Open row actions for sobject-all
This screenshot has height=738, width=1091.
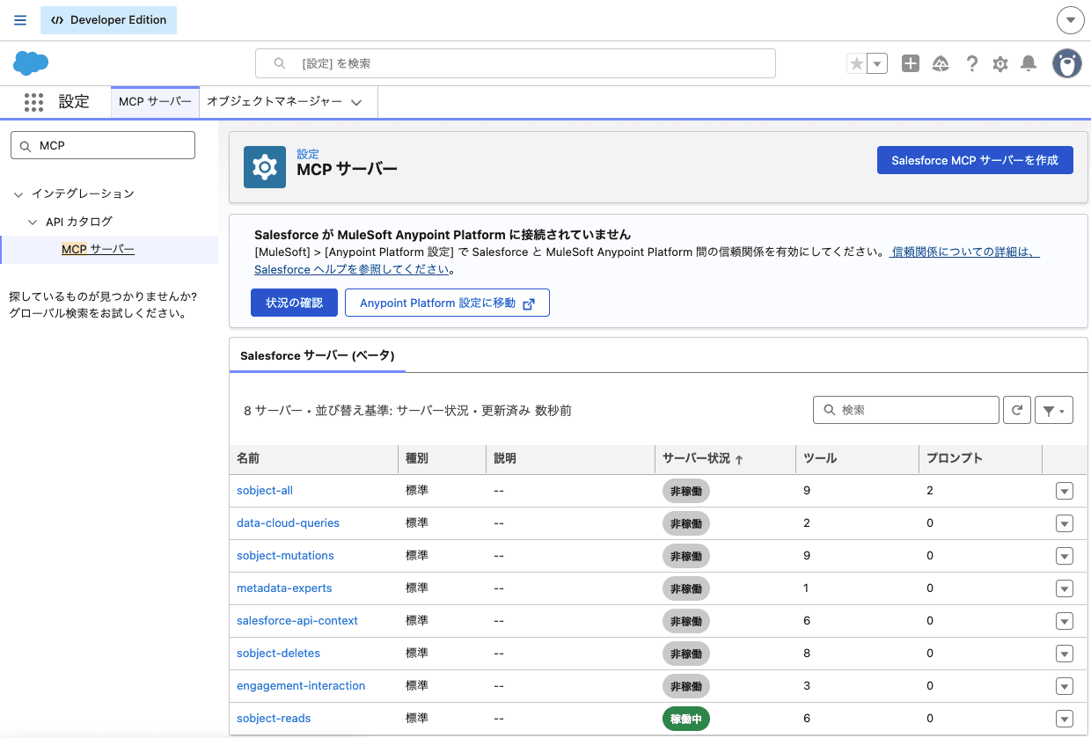pos(1064,492)
